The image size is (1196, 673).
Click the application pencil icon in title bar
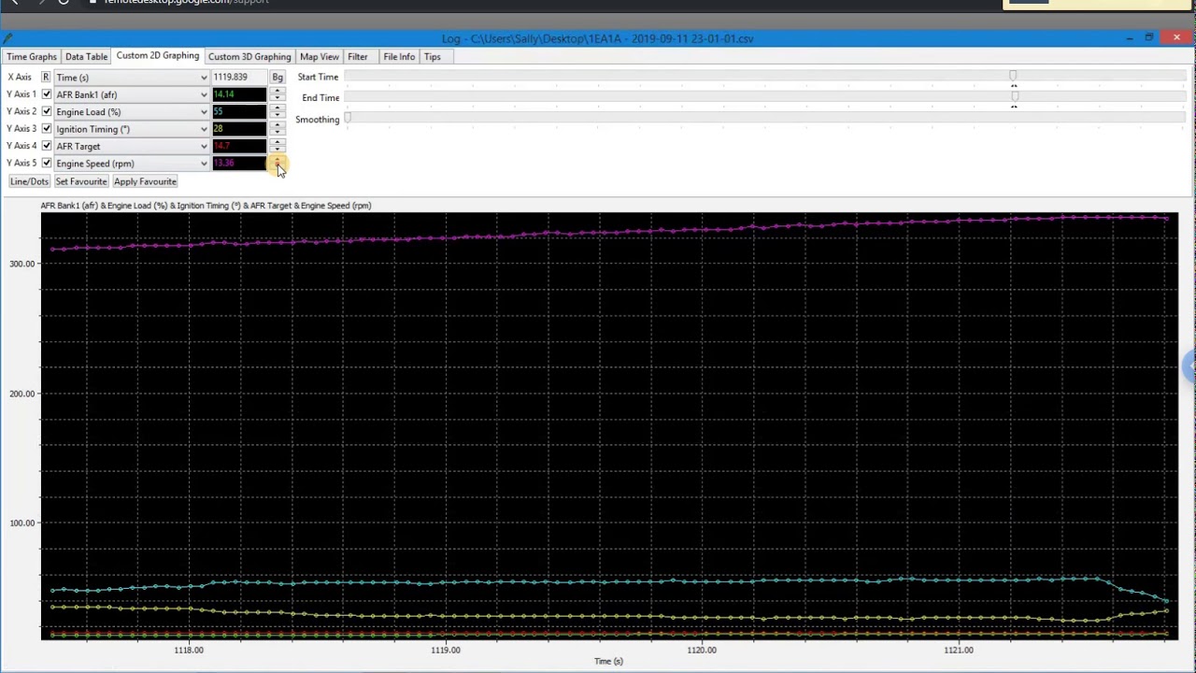tap(7, 38)
